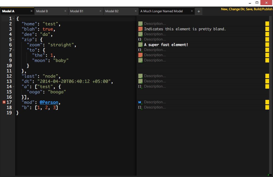Collapse the "a" array fold arrow on line 14
The height and width of the screenshot is (177, 273).
(x=14, y=87)
